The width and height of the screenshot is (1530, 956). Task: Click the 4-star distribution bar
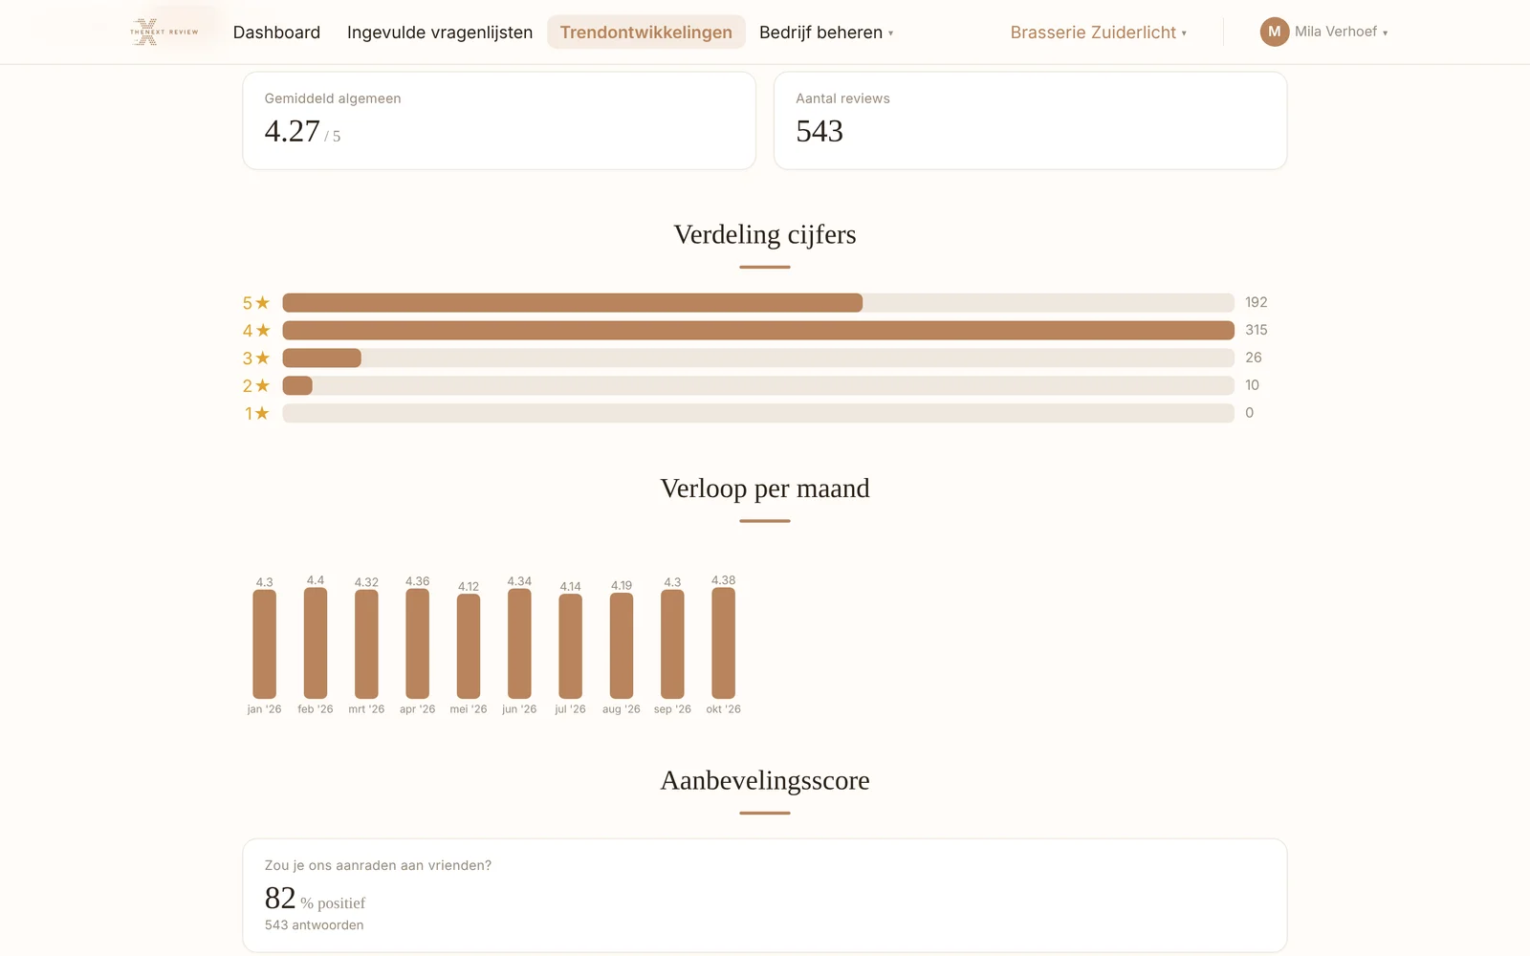point(758,331)
